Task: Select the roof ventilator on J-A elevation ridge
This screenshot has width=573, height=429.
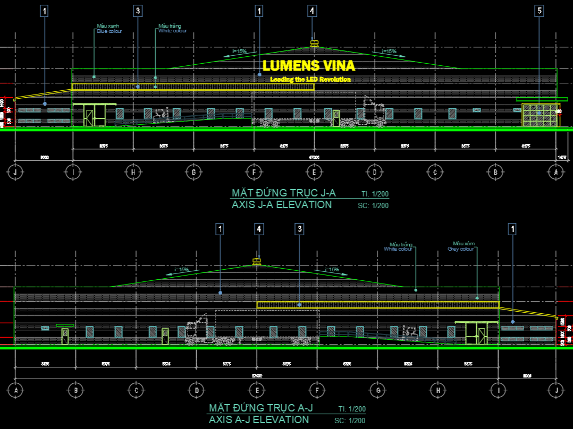Action: [x=314, y=44]
